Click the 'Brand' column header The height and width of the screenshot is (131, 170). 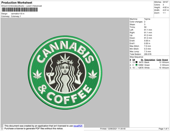165,60
